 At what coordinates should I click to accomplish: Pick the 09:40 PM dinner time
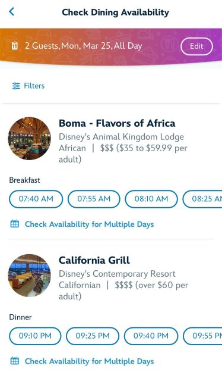[x=151, y=336]
